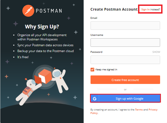
Task: Focus the Email input field
Action: coord(125,26)
